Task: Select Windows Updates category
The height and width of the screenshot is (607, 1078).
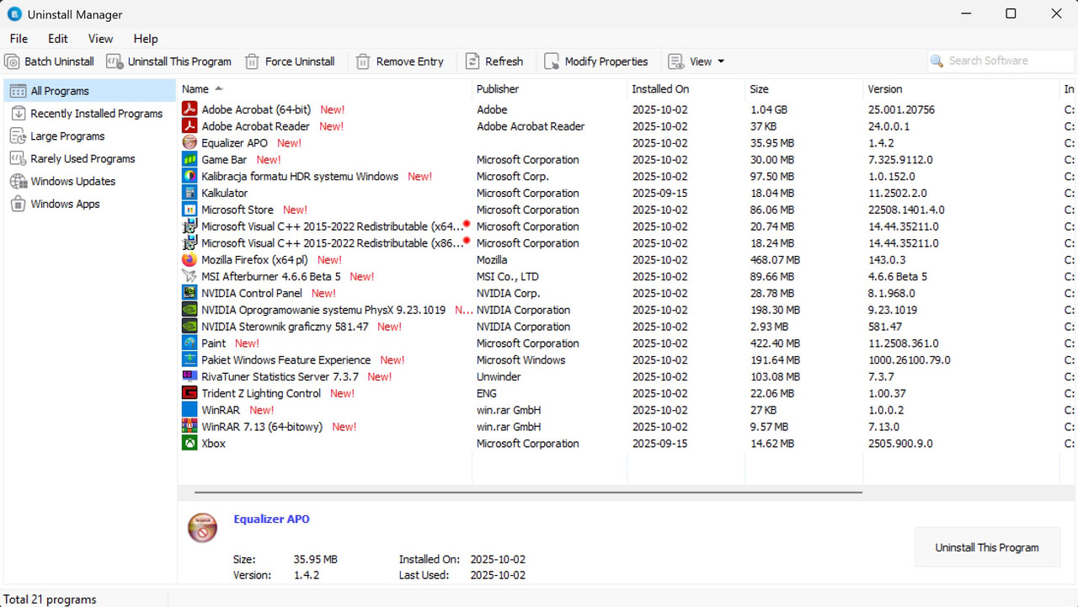Action: coord(90,181)
